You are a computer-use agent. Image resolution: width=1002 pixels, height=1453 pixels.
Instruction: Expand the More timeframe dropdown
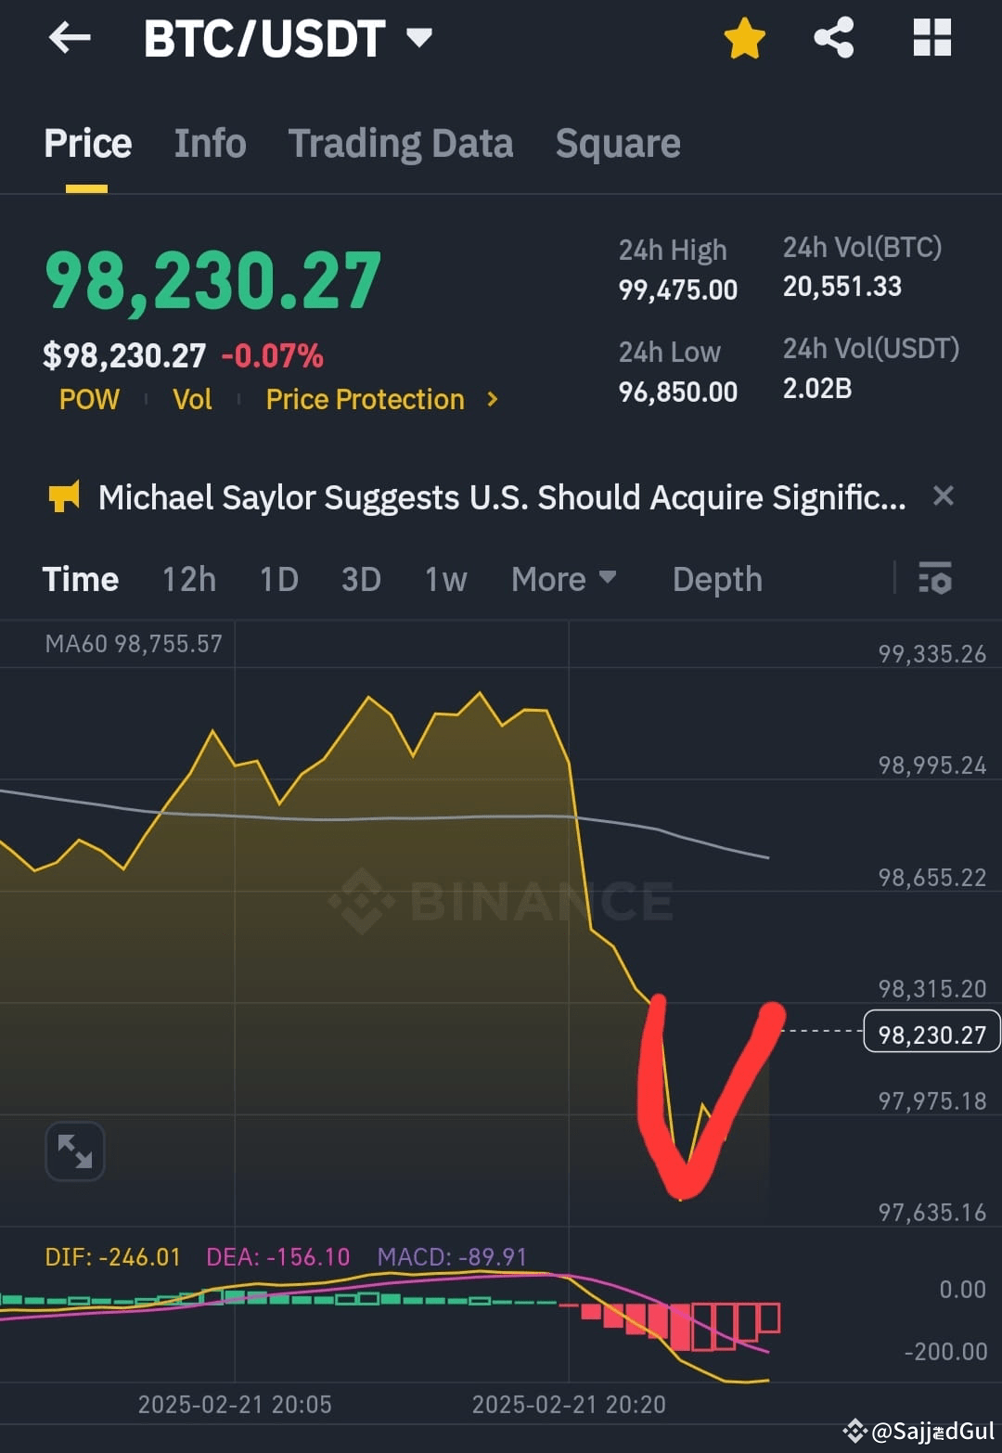564,578
